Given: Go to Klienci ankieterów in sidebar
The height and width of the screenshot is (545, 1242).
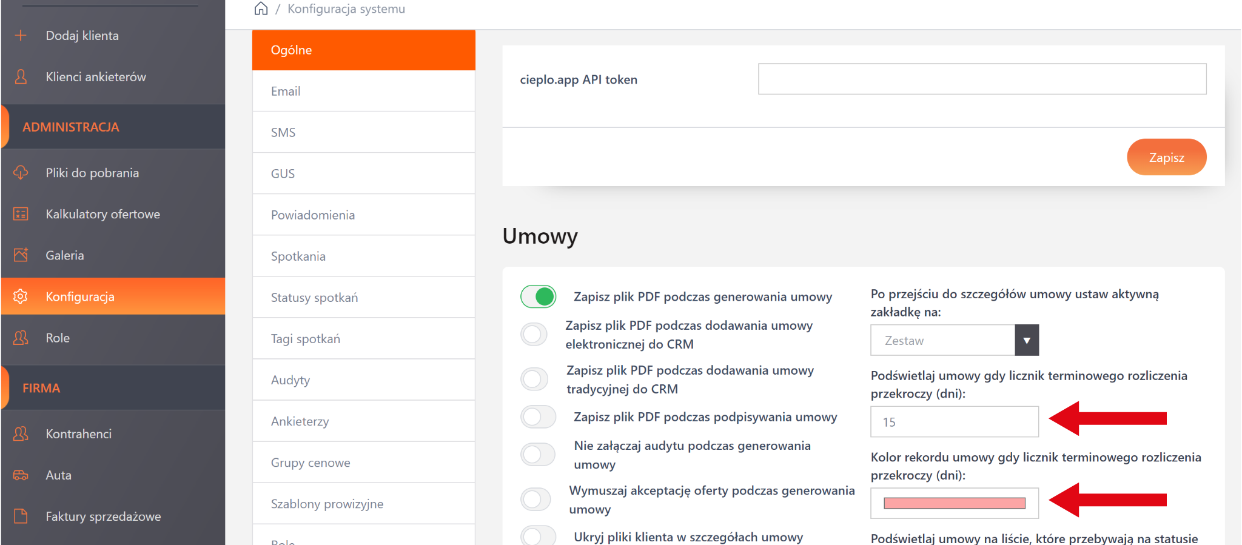Looking at the screenshot, I should (x=96, y=77).
